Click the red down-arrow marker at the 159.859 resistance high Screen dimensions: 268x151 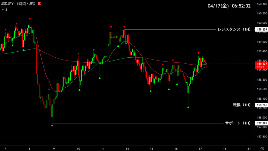click(x=124, y=27)
